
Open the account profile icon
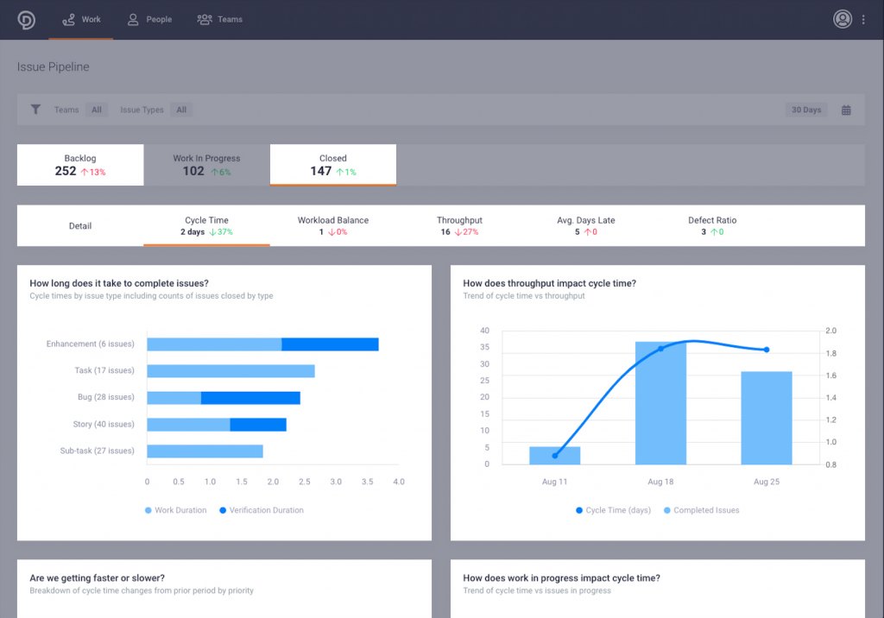pos(842,19)
